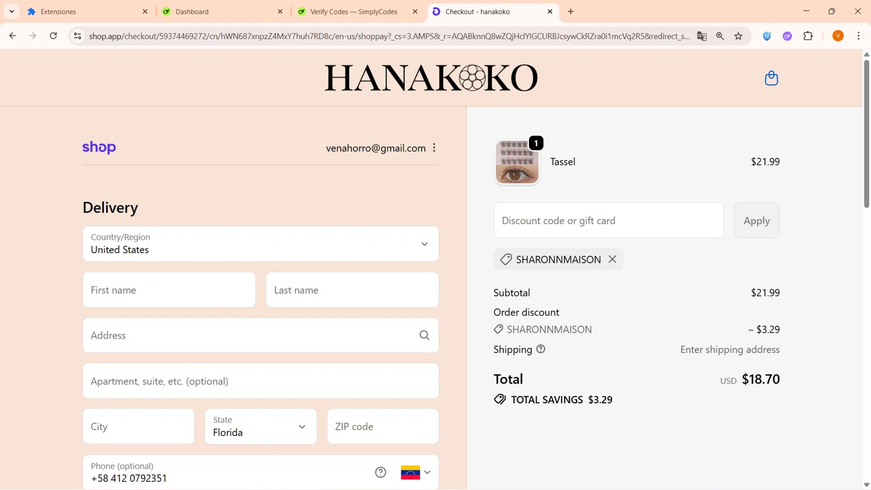Viewport: 871px width, 490px height.
Task: Click the Tassel product thumbnail
Action: 517,162
